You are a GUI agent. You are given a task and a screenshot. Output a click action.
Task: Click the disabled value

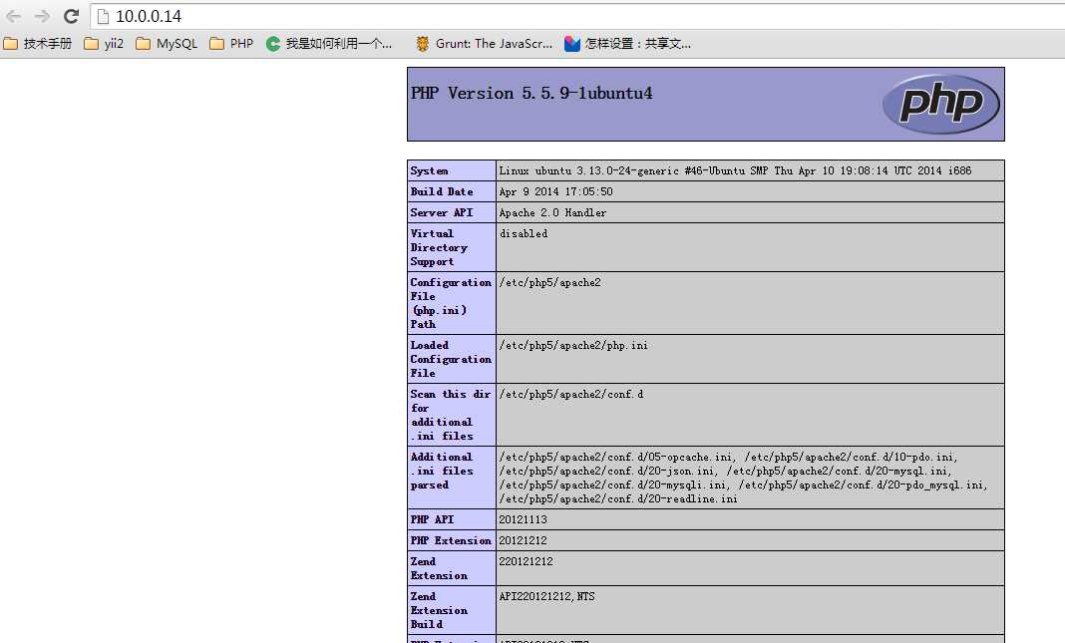pyautogui.click(x=523, y=233)
